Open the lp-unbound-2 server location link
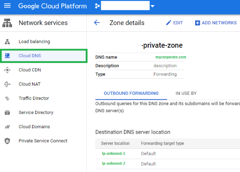Screen dimensions: 240x172 click(113, 163)
